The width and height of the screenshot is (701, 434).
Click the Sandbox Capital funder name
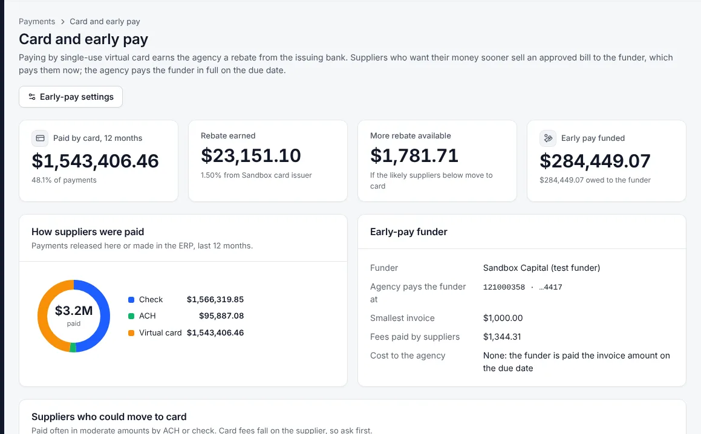541,268
